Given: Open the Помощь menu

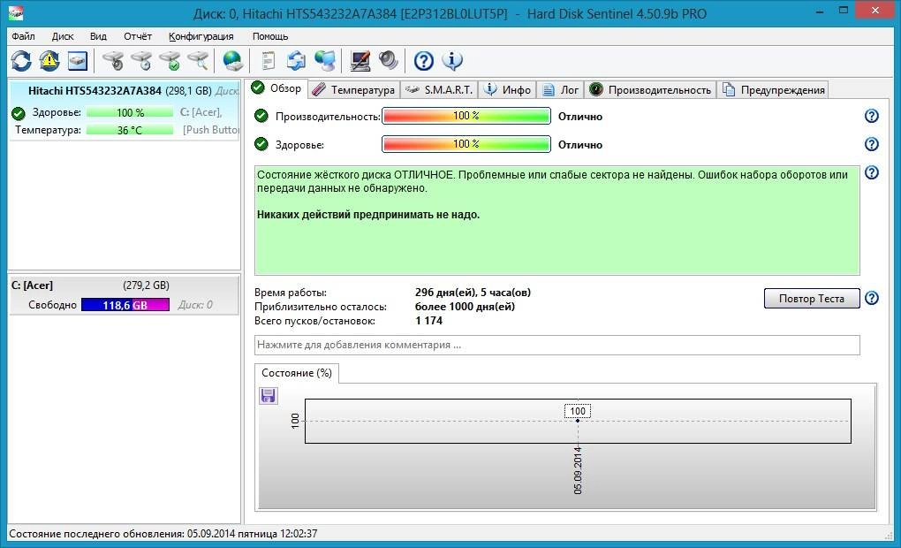Looking at the screenshot, I should [x=270, y=36].
